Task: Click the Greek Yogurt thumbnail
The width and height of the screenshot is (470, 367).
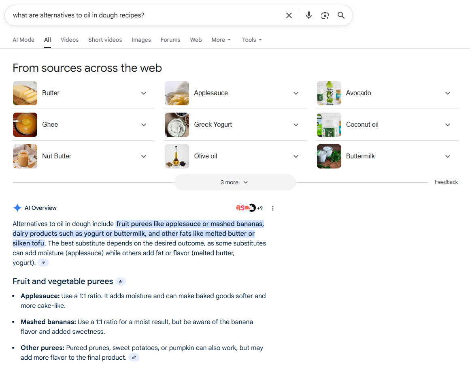Action: point(177,125)
